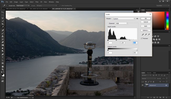
Task: Toggle the Show Sampling Ring checkbox
Action: tap(60, 5)
